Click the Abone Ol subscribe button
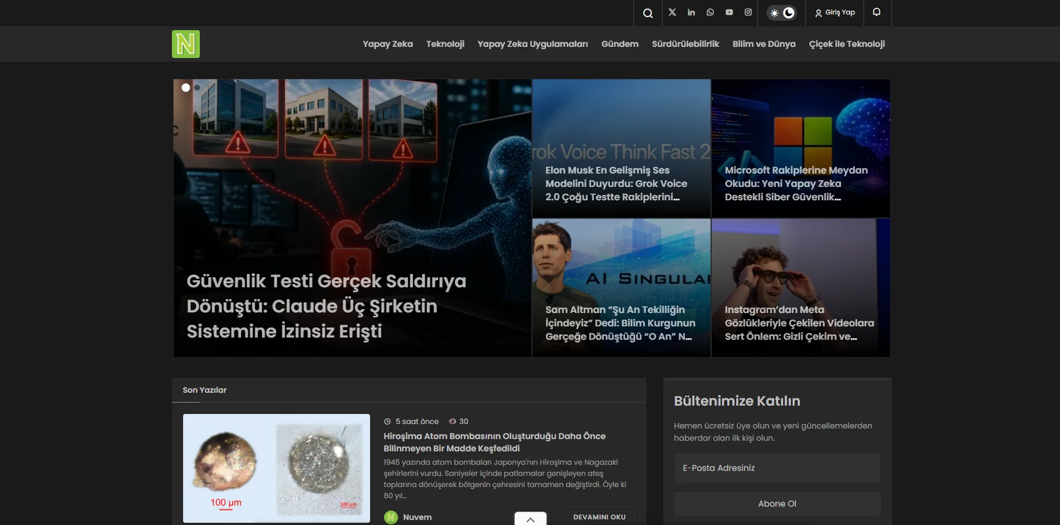This screenshot has width=1060, height=525. pos(777,504)
